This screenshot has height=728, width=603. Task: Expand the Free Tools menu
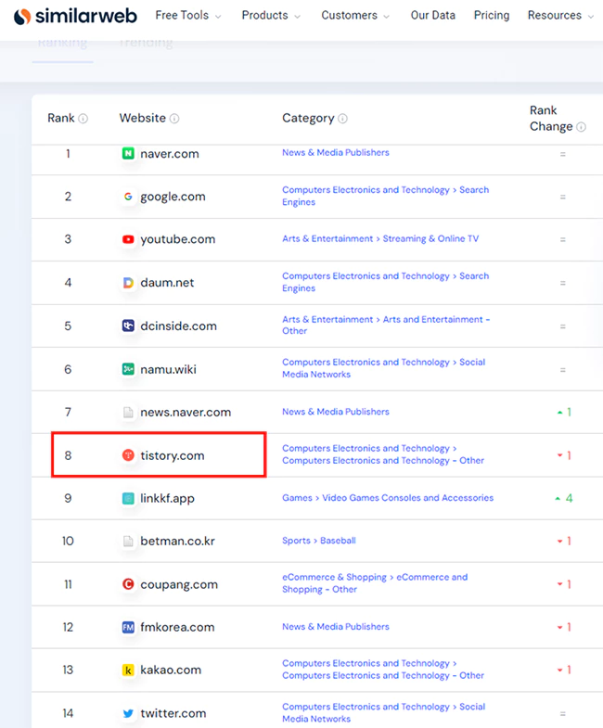coord(188,16)
